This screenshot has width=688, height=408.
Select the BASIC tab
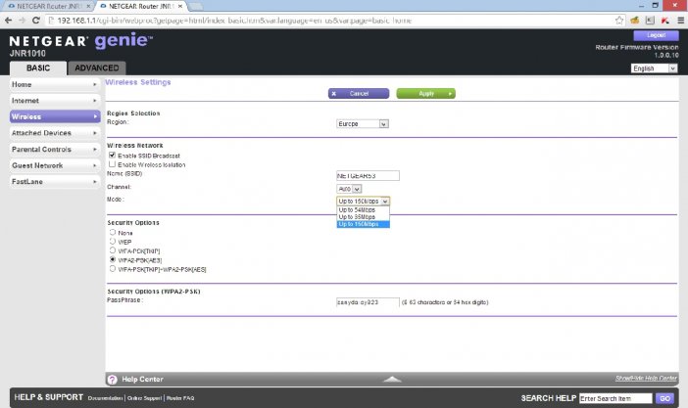point(38,68)
